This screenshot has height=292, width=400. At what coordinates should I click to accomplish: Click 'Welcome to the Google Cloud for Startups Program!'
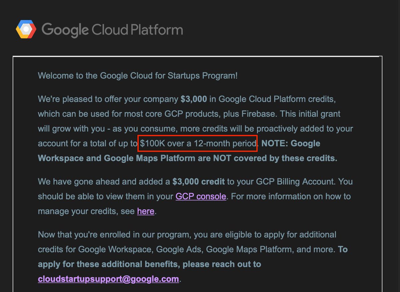click(138, 75)
